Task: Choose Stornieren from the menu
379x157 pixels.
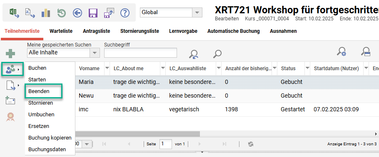Action: tap(50, 103)
